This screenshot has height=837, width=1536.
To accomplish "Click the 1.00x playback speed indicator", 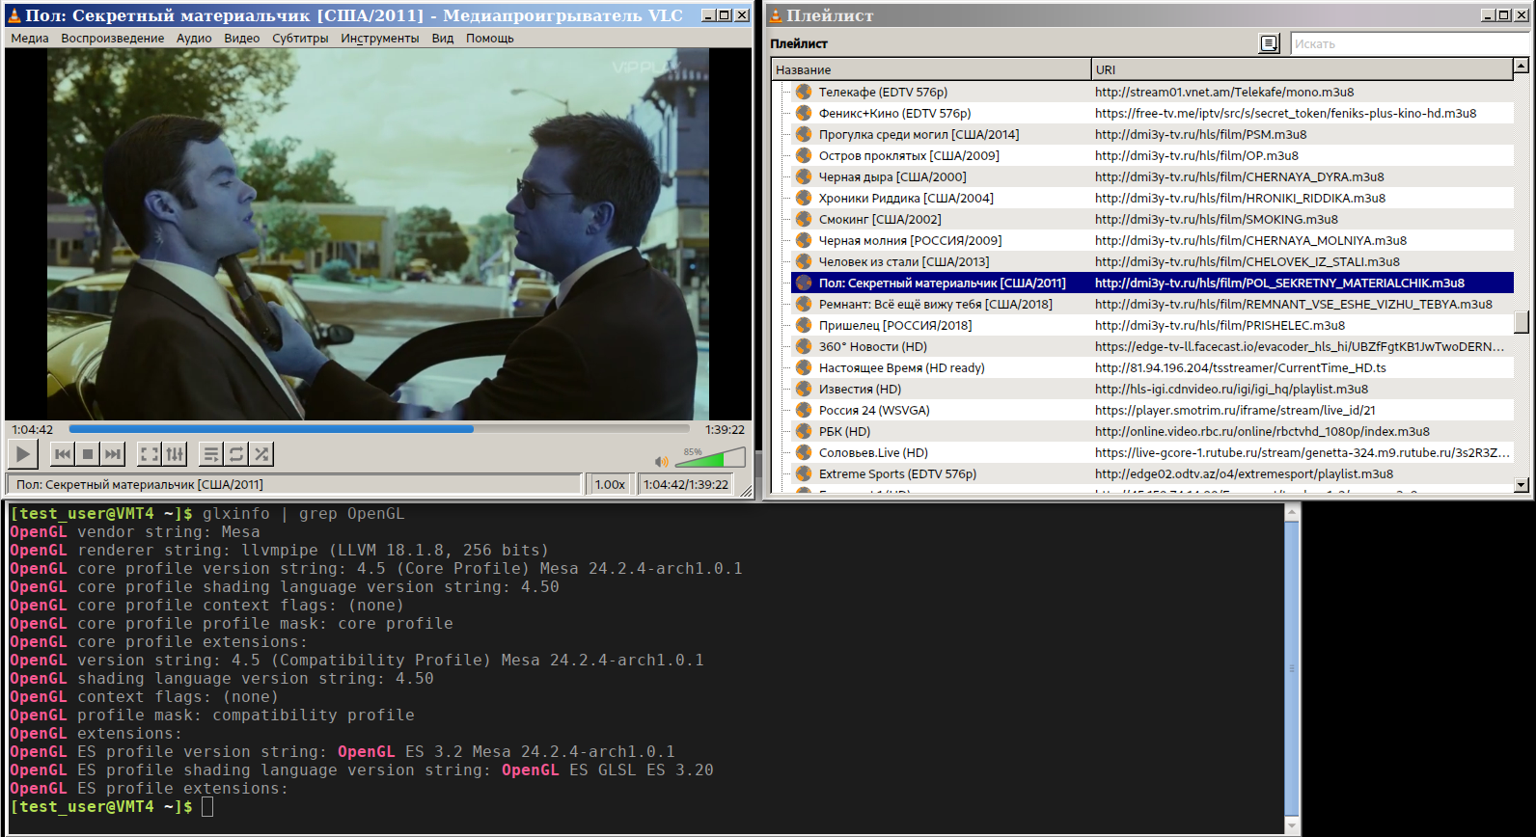I will (x=610, y=484).
